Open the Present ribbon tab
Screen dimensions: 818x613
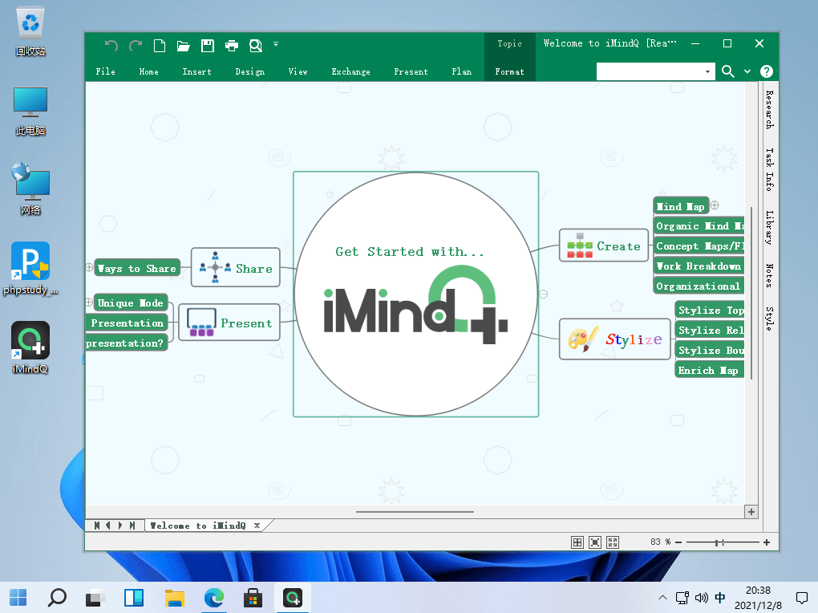click(411, 71)
